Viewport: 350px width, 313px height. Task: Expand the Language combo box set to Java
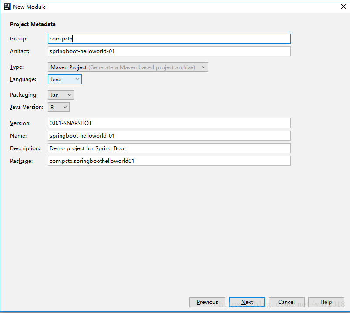(x=65, y=79)
